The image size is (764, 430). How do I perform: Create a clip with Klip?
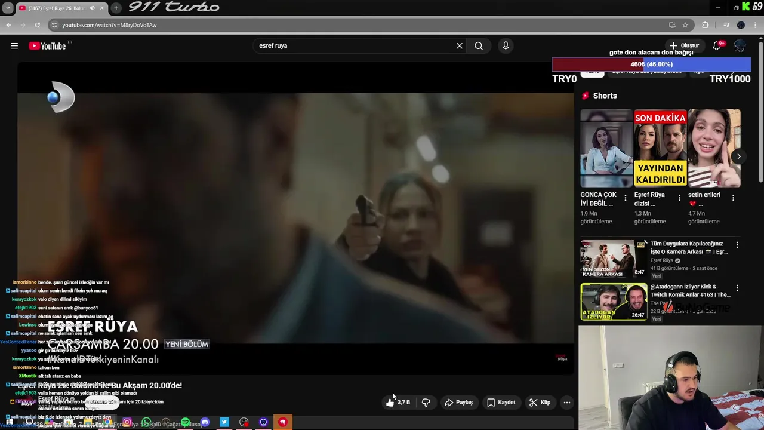tap(540, 403)
